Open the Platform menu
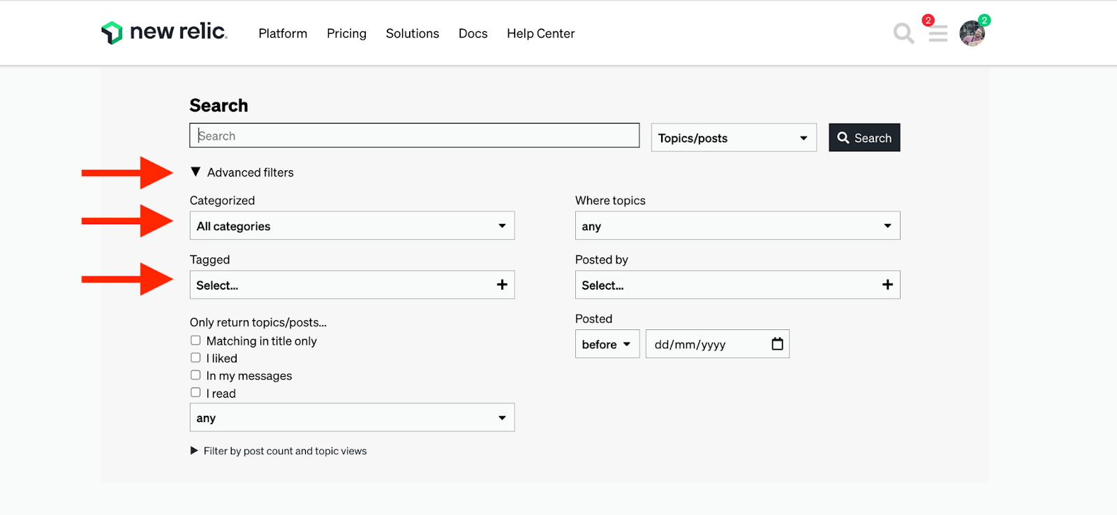This screenshot has width=1117, height=515. [x=283, y=33]
